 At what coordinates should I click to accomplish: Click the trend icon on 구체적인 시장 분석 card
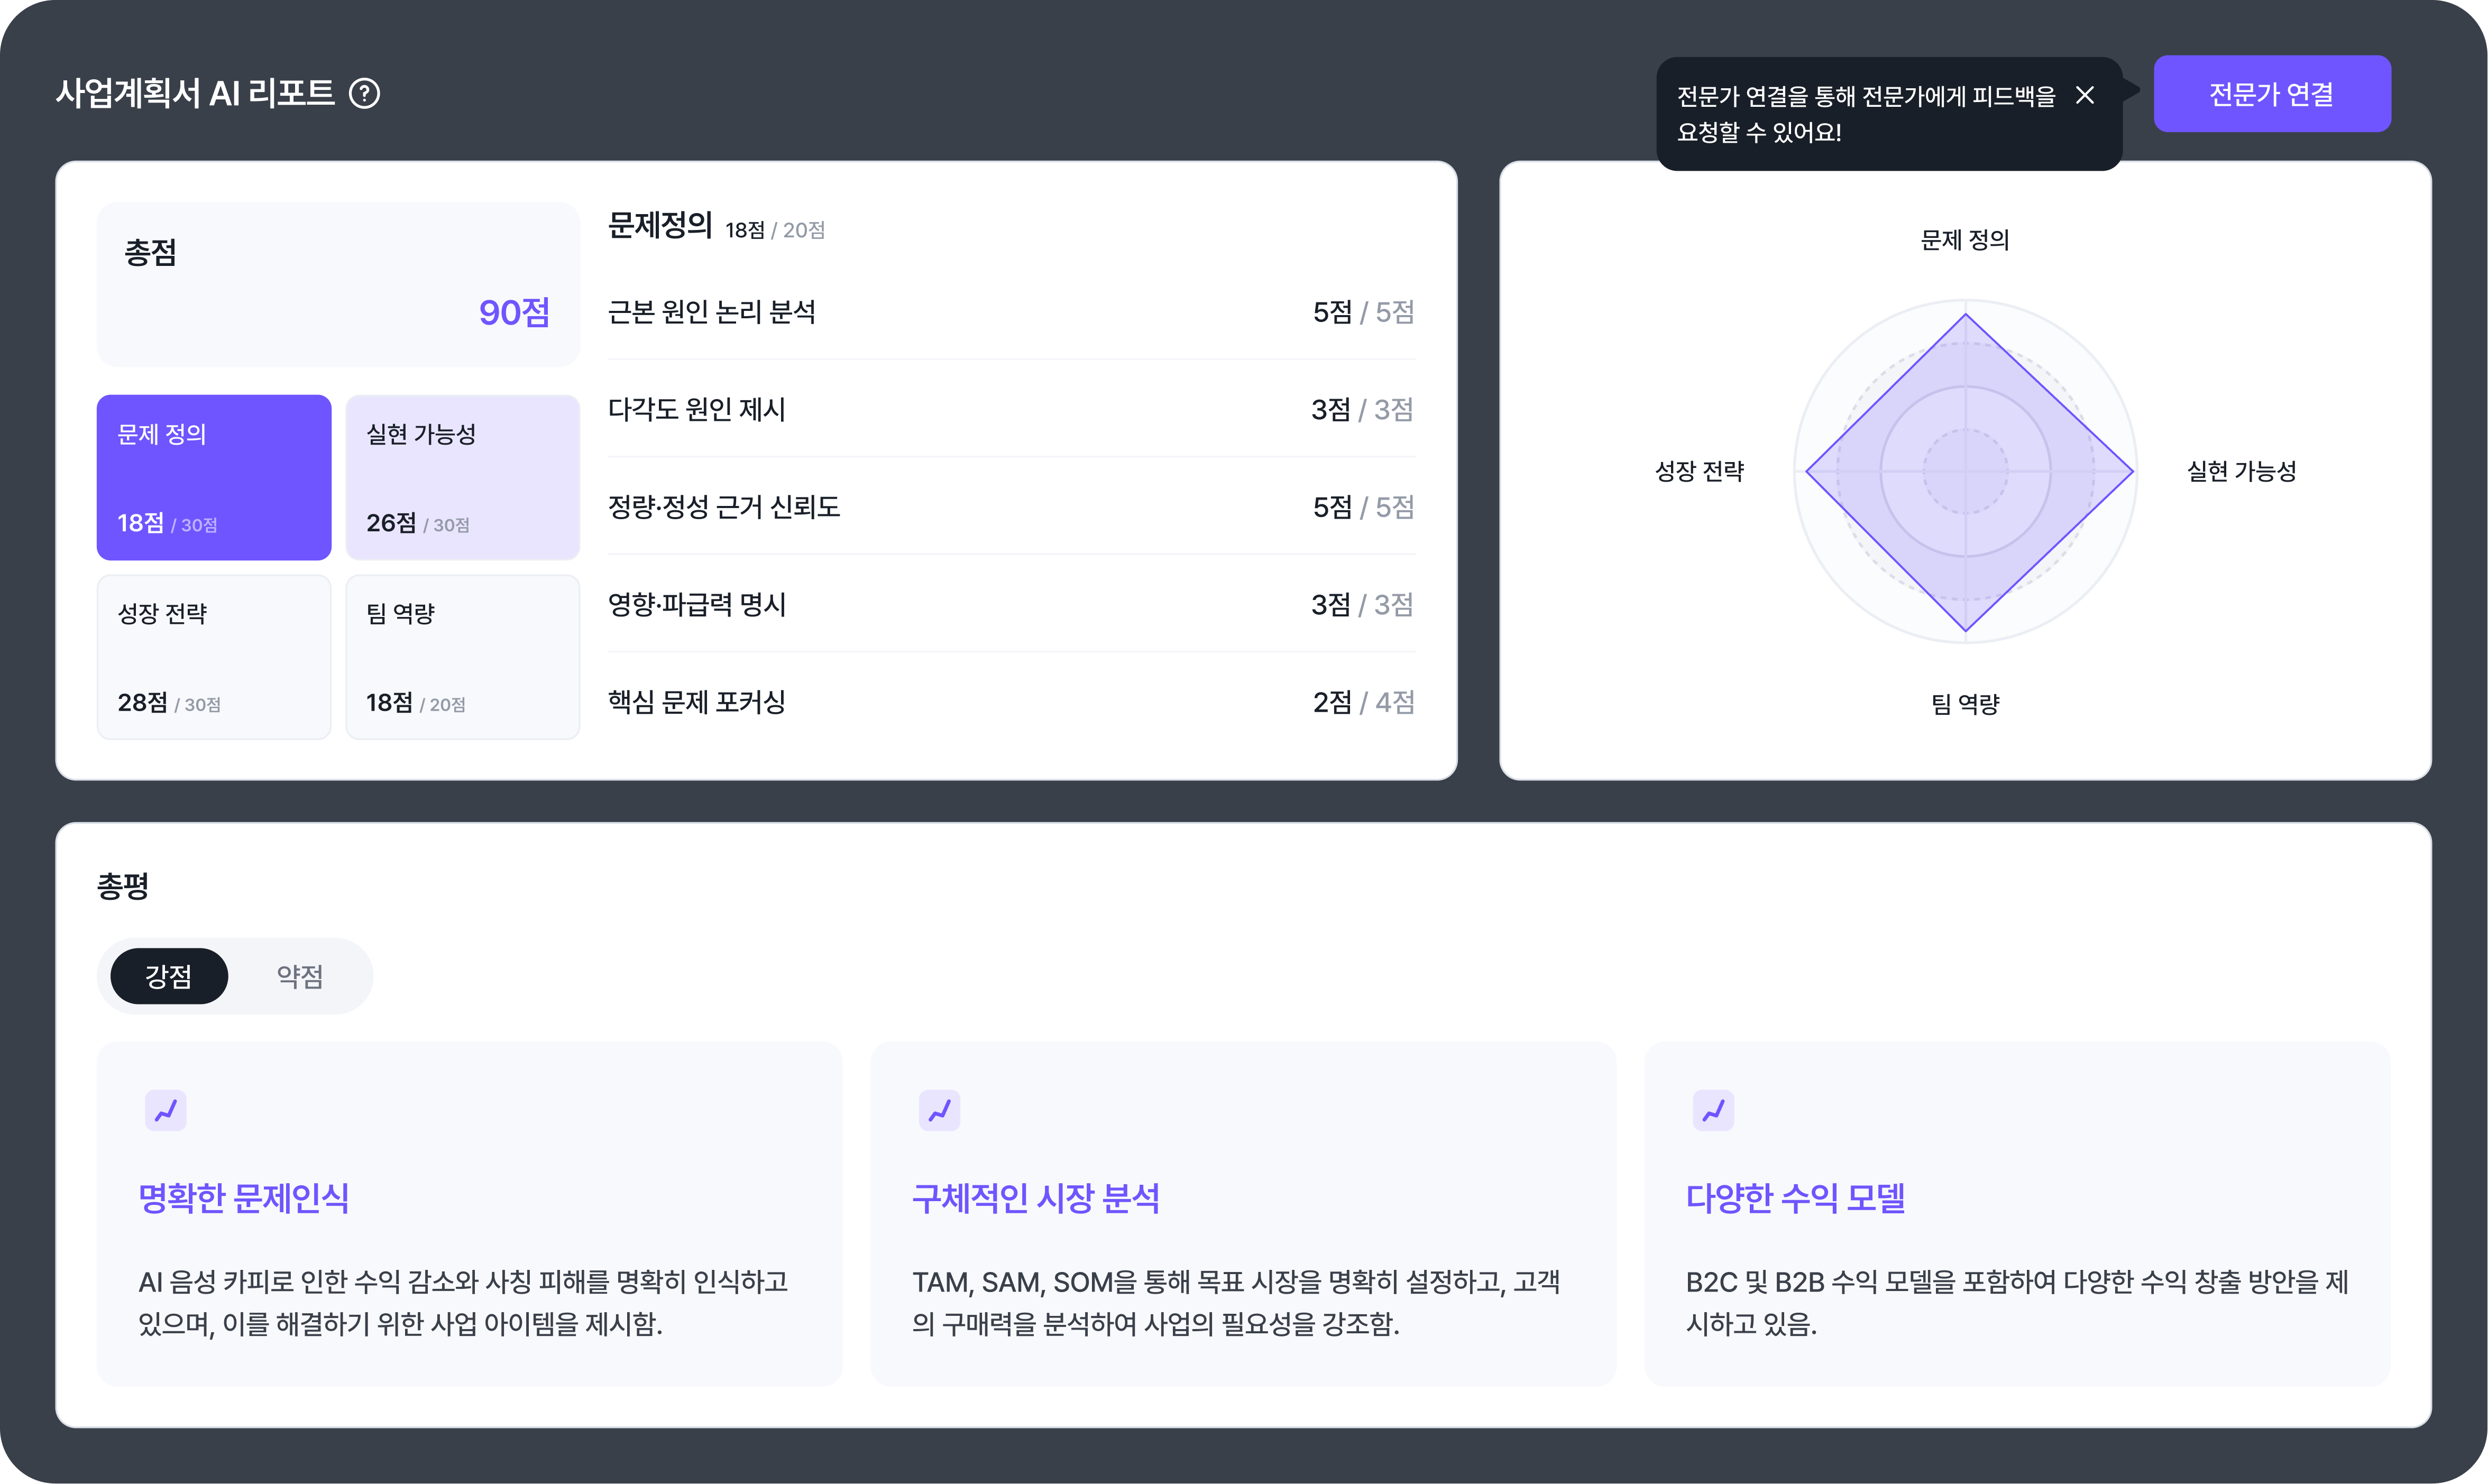[940, 1110]
